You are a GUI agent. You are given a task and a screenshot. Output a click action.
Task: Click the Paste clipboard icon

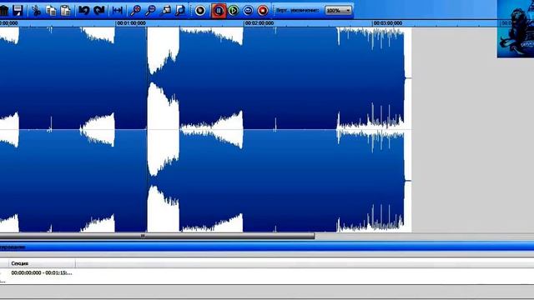pyautogui.click(x=65, y=11)
